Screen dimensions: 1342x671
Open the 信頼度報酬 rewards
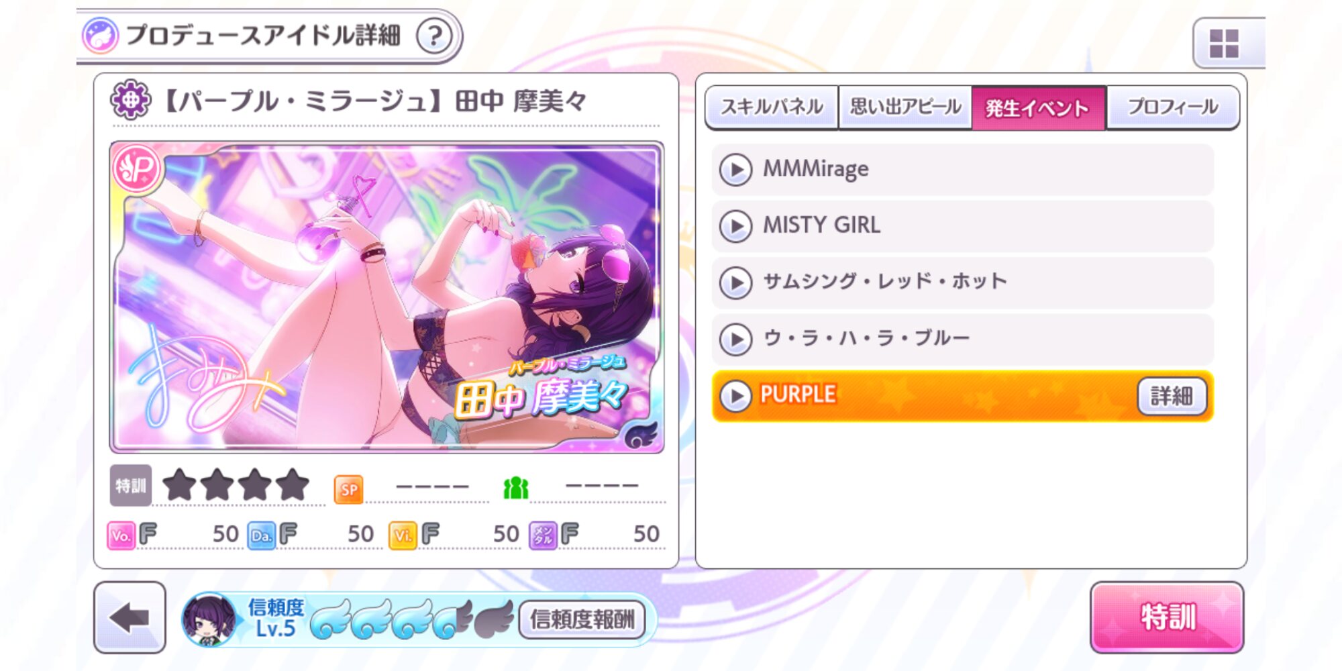[582, 619]
